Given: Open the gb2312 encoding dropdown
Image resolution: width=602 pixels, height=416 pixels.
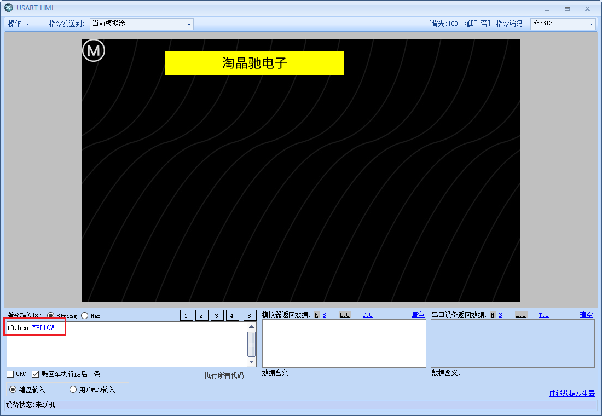Looking at the screenshot, I should [591, 24].
